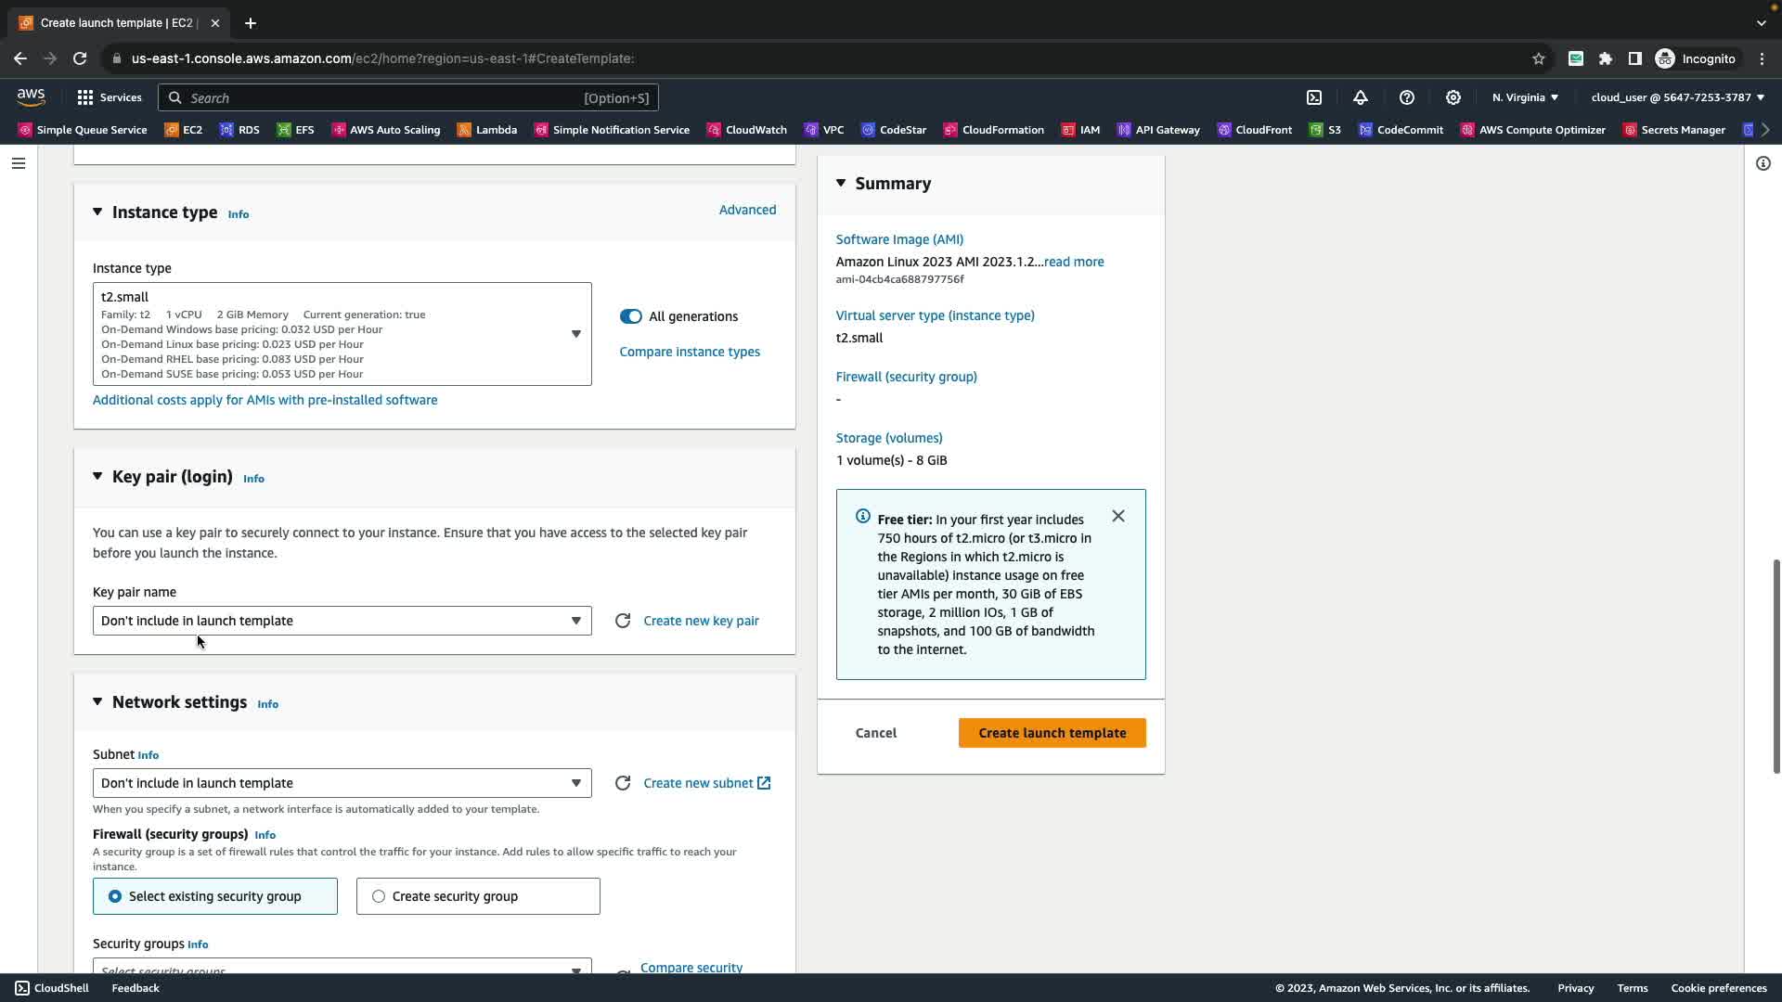Viewport: 1782px width, 1002px height.
Task: Open the EC2 shortcut in favorites bar
Action: pyautogui.click(x=184, y=130)
